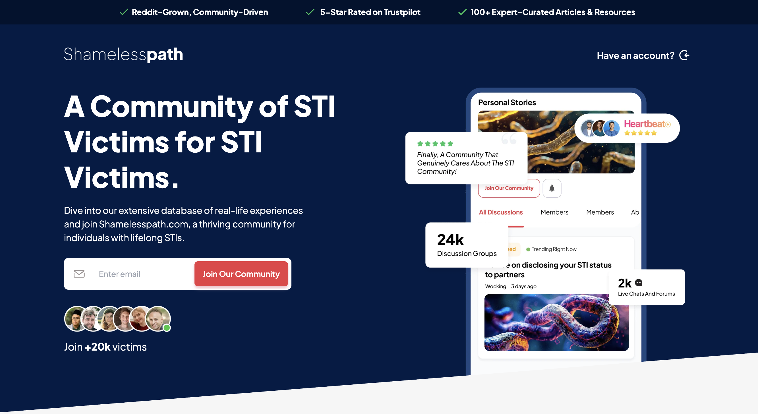This screenshot has width=758, height=414.
Task: Click the avatar trio in the Heartbeat badge
Action: point(600,128)
